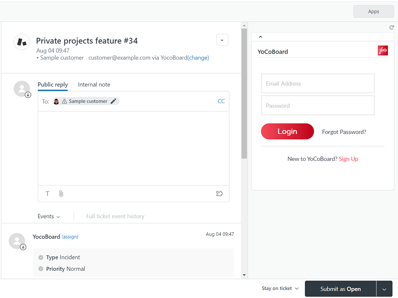
Task: Switch to the Internal note tab
Action: [94, 85]
